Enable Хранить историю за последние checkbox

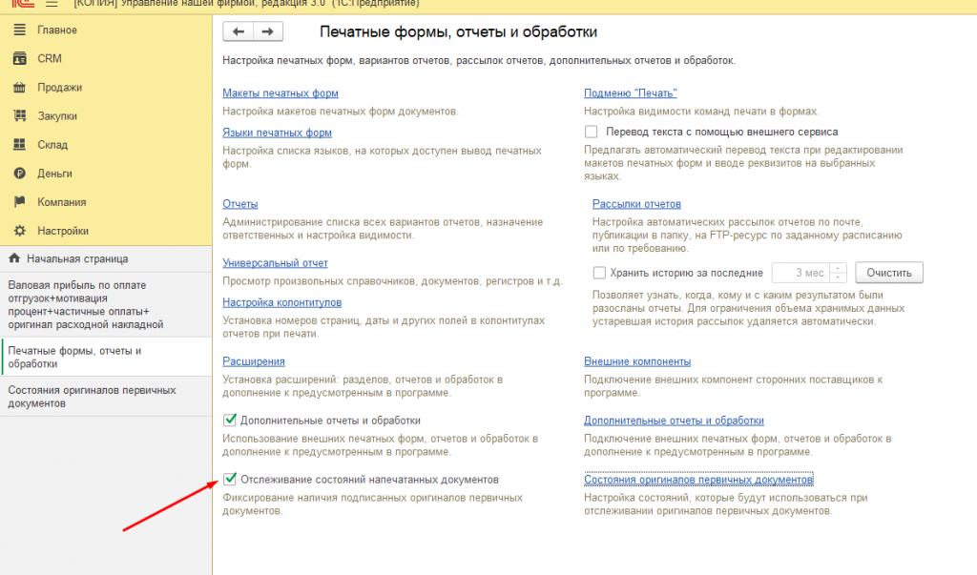[599, 273]
